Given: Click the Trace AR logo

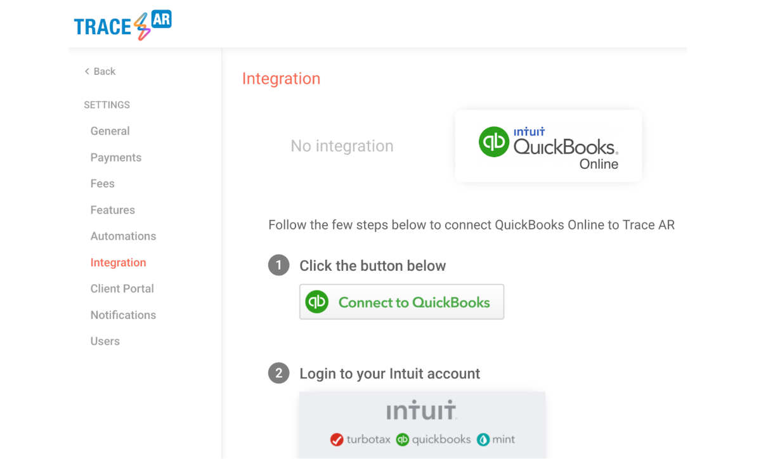Looking at the screenshot, I should tap(122, 25).
